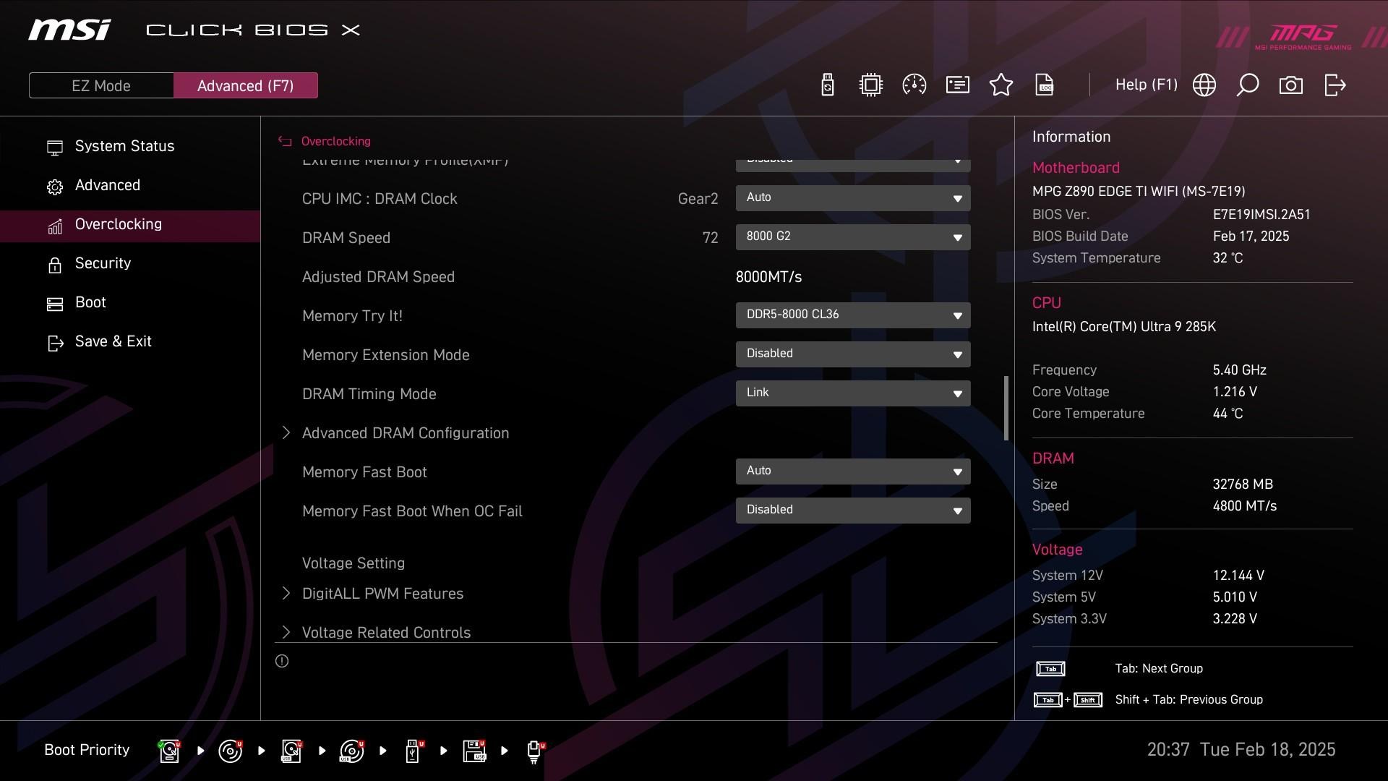
Task: Click the System Status monitor icon
Action: 55,148
